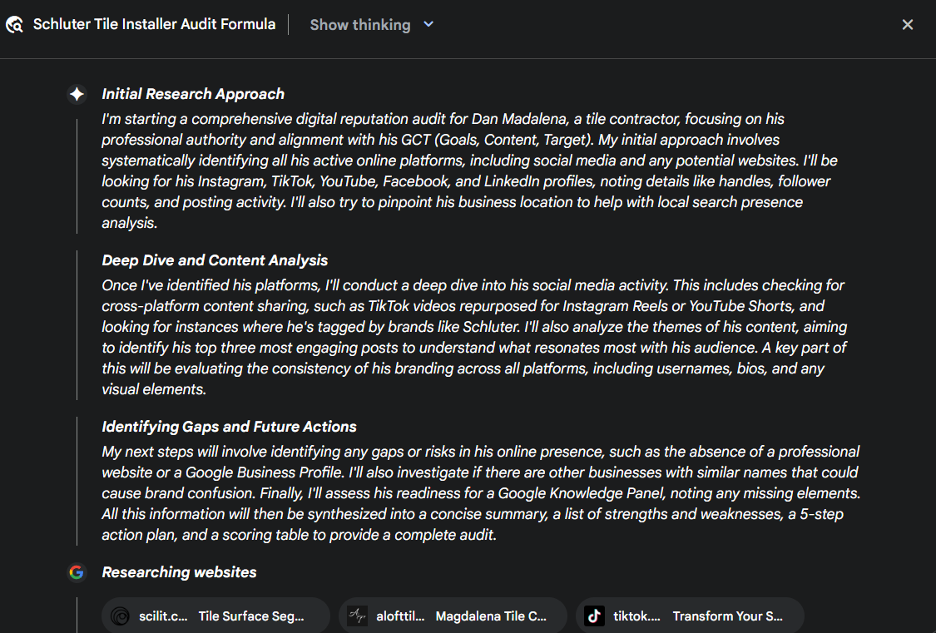Viewport: 936px width, 633px height.
Task: Select Identifying Gaps and Future Actions heading
Action: (229, 428)
